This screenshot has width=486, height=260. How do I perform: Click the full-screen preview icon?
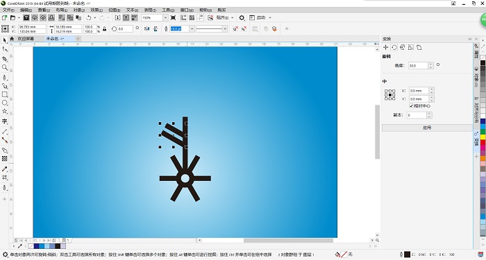point(174,17)
